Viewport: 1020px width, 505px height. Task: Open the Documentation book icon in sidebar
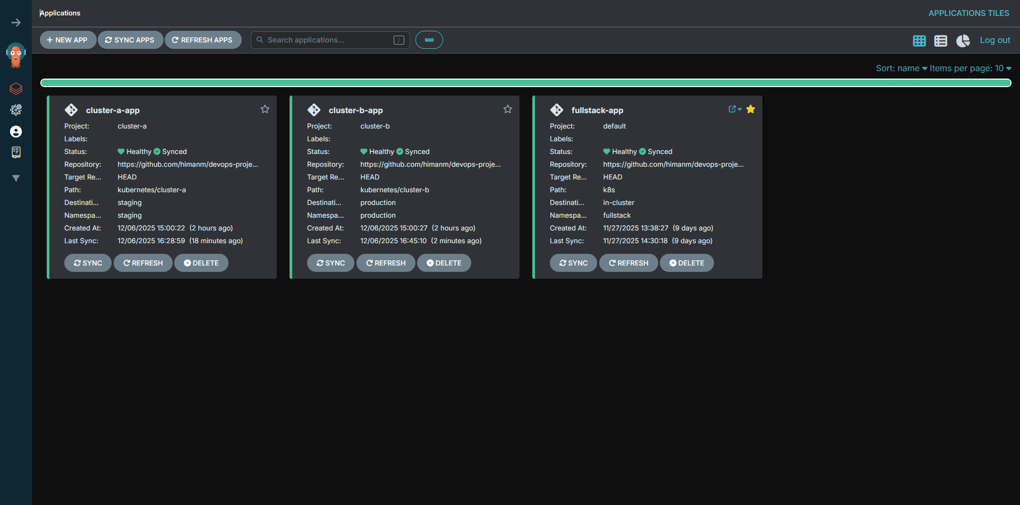pyautogui.click(x=16, y=152)
